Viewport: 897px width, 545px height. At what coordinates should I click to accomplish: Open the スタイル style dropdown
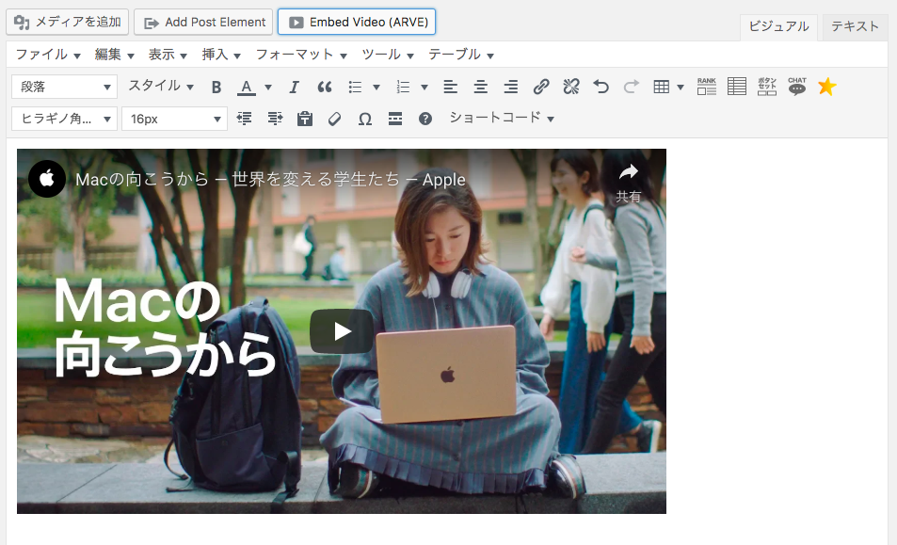161,87
